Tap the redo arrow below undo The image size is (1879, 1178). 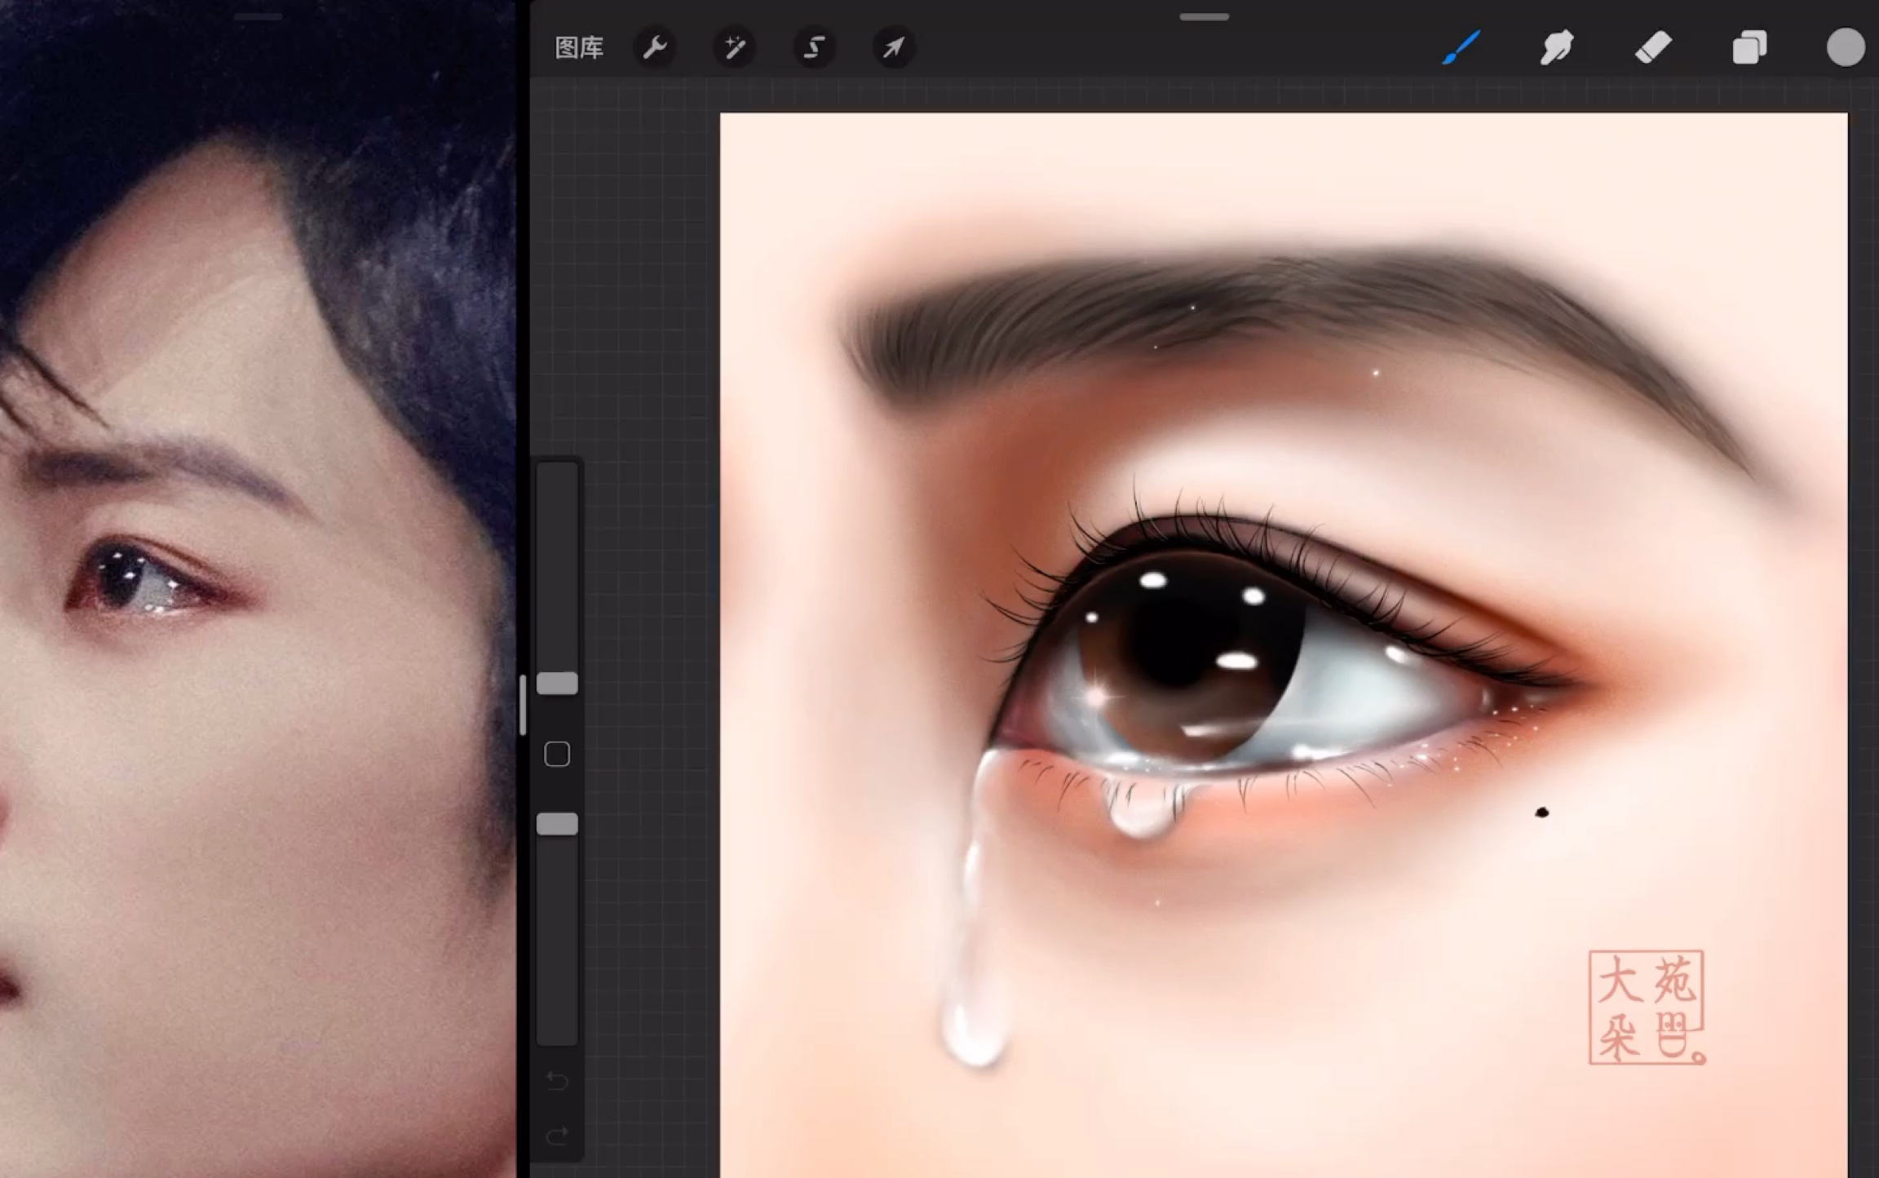pos(557,1137)
